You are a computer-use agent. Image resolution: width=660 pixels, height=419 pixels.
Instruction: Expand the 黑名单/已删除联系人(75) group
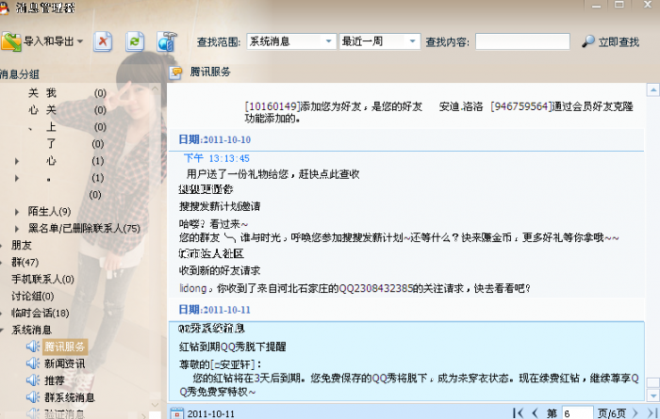17,229
